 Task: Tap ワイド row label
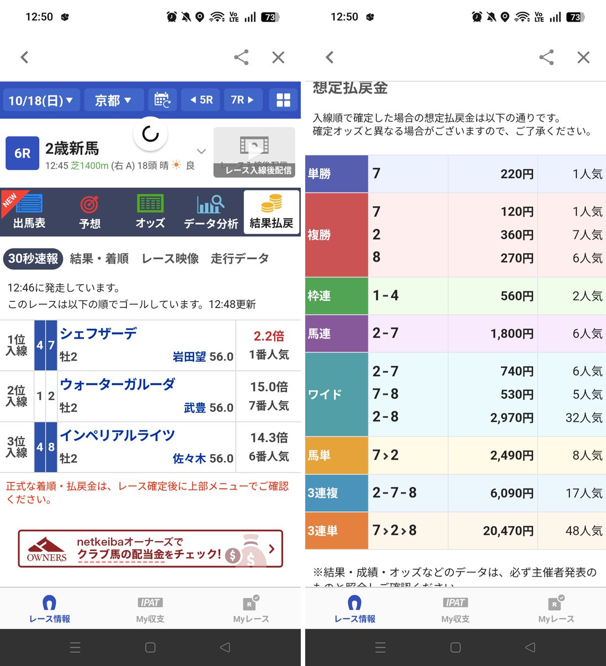pos(336,394)
